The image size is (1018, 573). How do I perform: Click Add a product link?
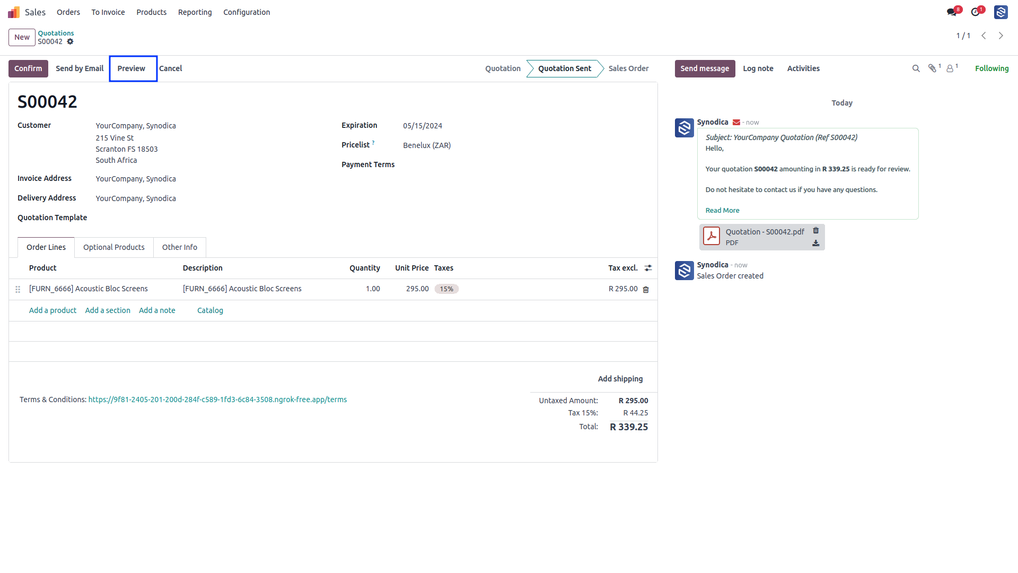52,310
